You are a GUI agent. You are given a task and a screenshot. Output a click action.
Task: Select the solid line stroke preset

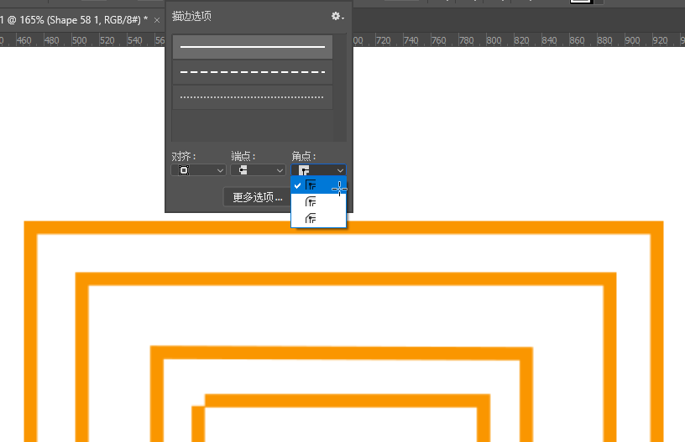(253, 47)
